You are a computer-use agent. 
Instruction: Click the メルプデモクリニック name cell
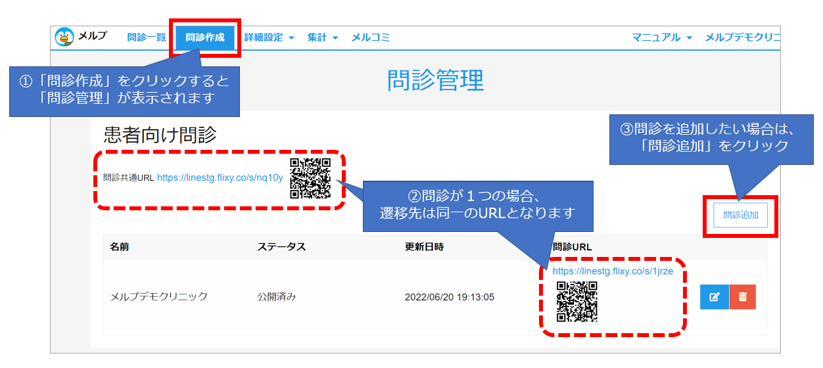[x=158, y=296]
